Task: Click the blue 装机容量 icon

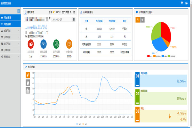Action: pyautogui.click(x=44, y=44)
